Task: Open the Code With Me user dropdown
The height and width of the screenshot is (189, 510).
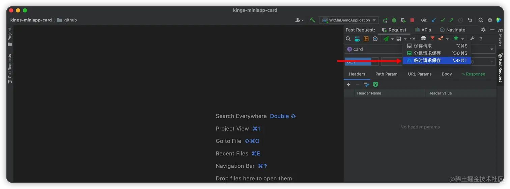Action: [300, 20]
